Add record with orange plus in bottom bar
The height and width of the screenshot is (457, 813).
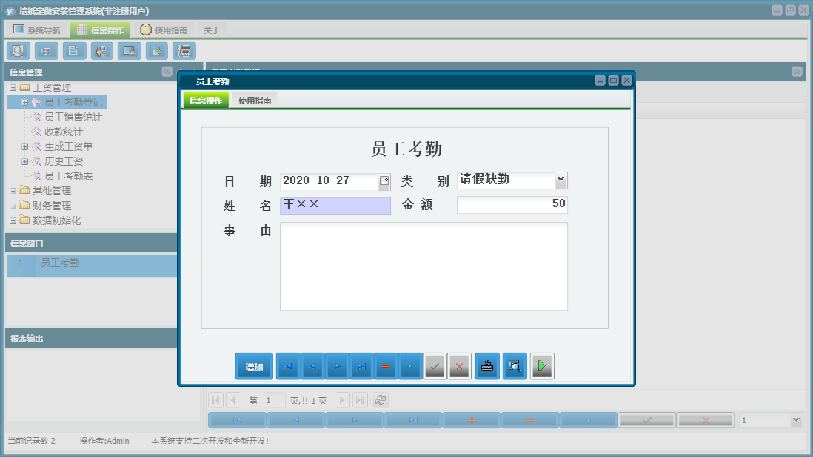(472, 420)
